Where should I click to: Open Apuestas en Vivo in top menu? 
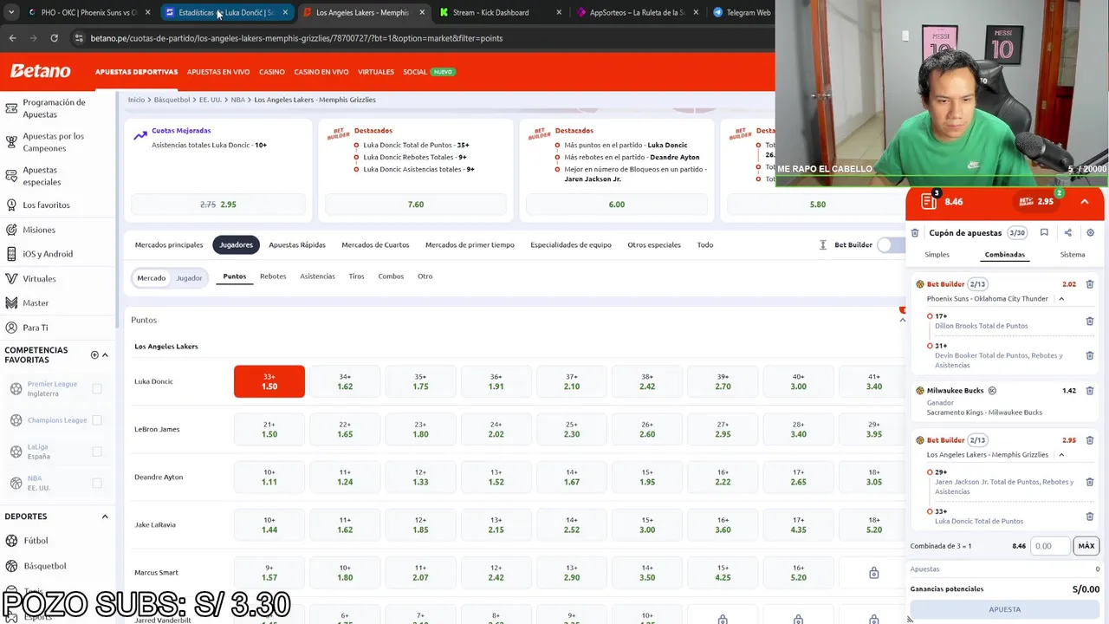218,72
